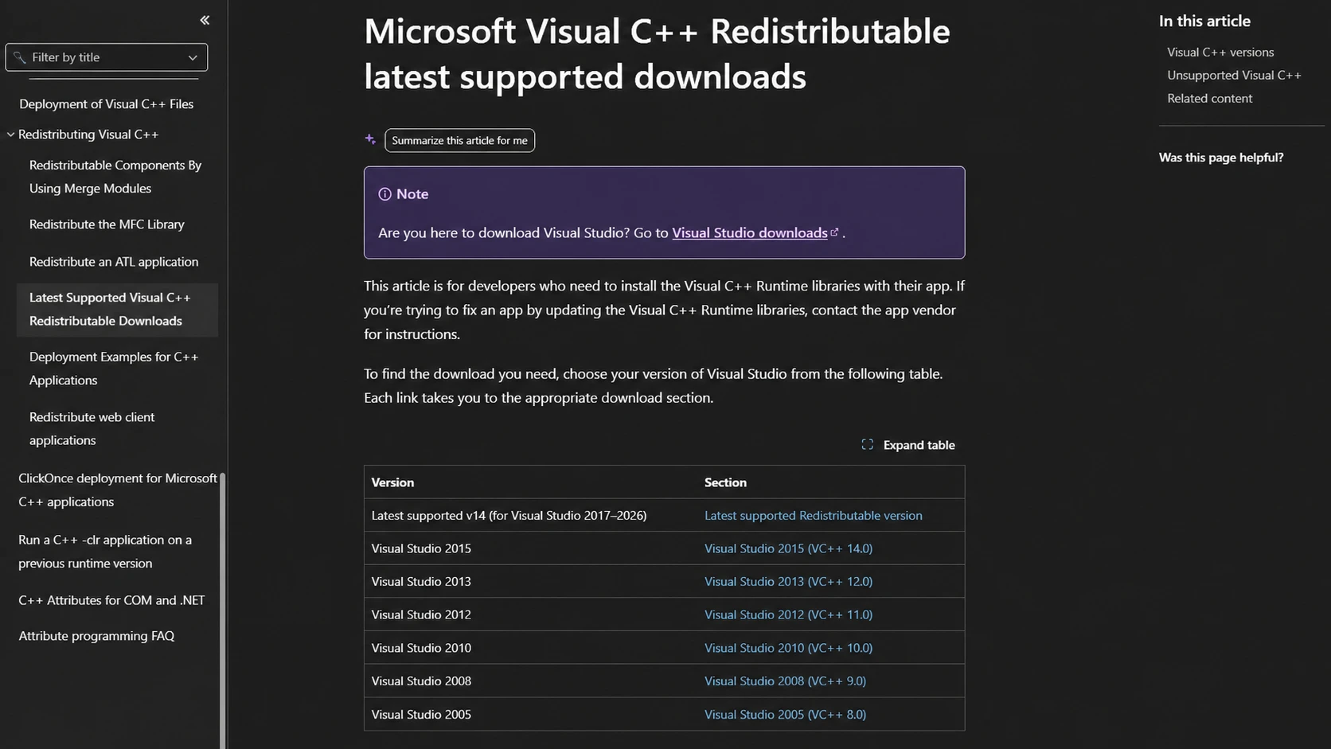1331x749 pixels.
Task: Jump to Unsupported Visual C++ section
Action: click(x=1234, y=76)
